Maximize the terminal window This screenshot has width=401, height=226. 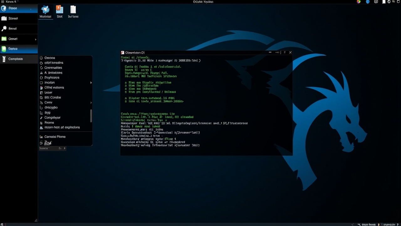coord(284,52)
